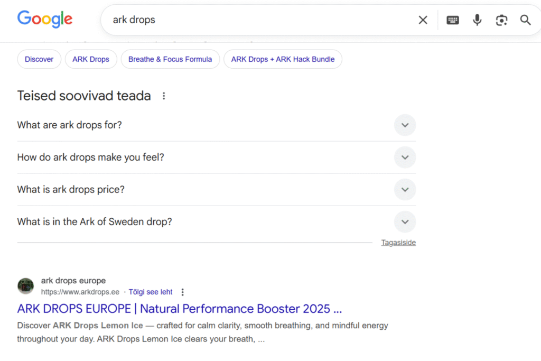Clear the search box with X icon
Image resolution: width=541 pixels, height=361 pixels.
click(x=423, y=20)
